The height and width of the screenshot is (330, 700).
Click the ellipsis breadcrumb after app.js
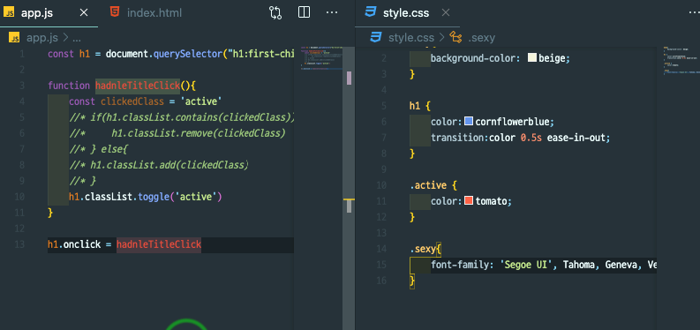coord(76,38)
